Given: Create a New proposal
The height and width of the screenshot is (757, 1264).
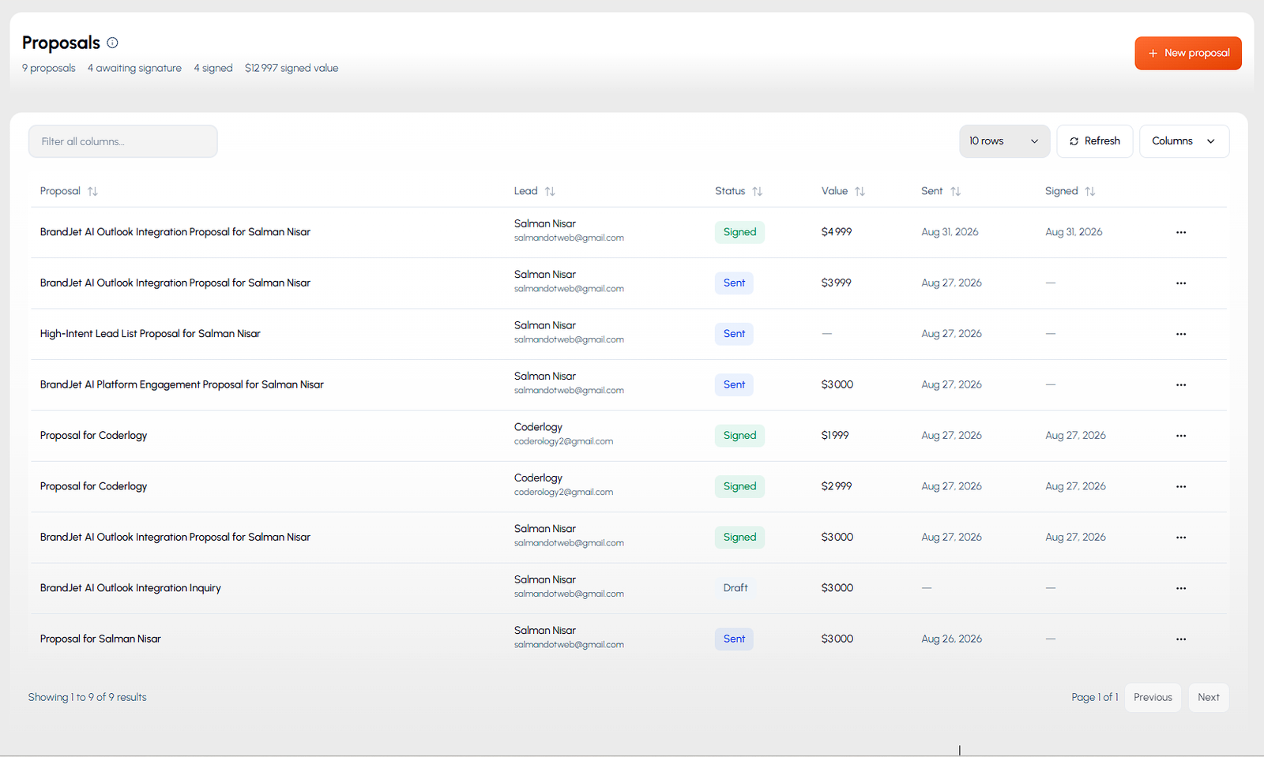Looking at the screenshot, I should pyautogui.click(x=1188, y=53).
